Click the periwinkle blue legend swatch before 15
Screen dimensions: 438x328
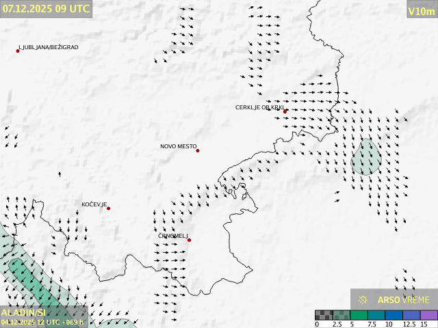point(411,315)
